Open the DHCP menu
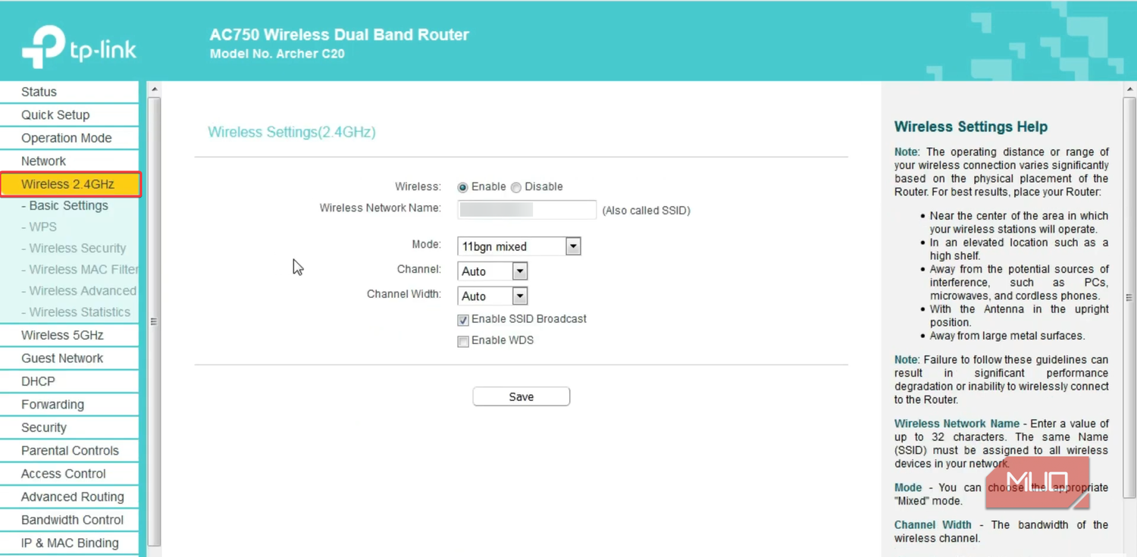The height and width of the screenshot is (557, 1137). [70, 381]
